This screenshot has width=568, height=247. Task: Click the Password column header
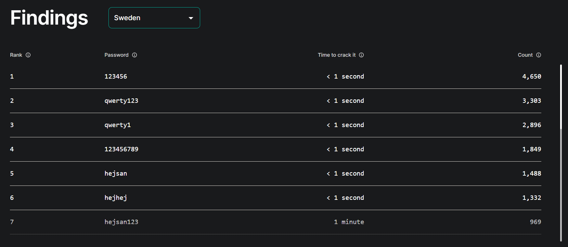(x=116, y=55)
